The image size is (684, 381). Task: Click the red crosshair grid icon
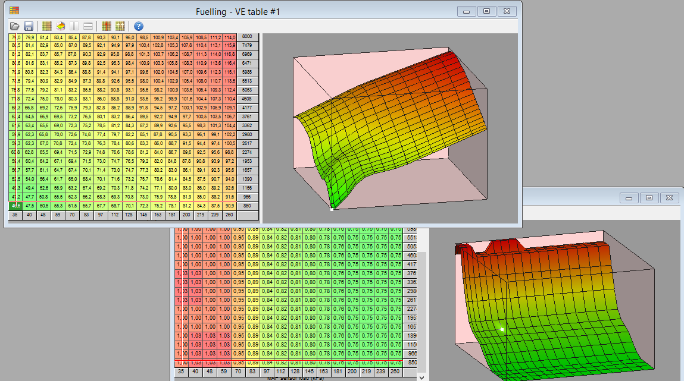tap(107, 26)
